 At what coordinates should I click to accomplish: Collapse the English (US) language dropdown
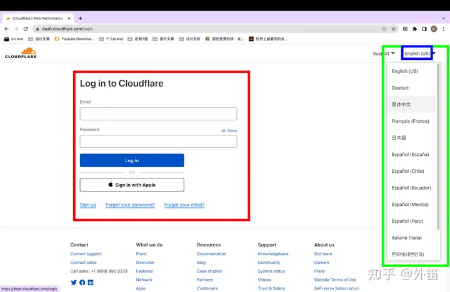point(420,53)
